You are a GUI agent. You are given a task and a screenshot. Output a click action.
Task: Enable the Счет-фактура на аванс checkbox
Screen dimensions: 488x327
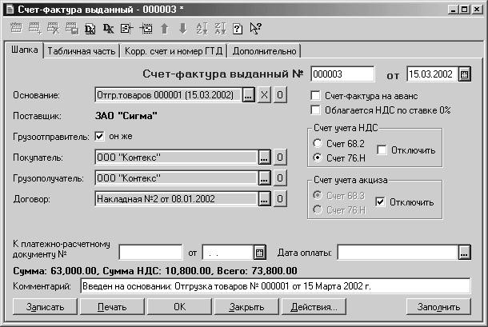[x=314, y=95]
